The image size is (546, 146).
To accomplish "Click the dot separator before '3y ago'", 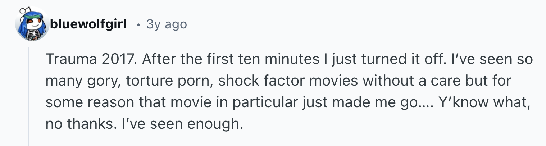I will pyautogui.click(x=138, y=25).
